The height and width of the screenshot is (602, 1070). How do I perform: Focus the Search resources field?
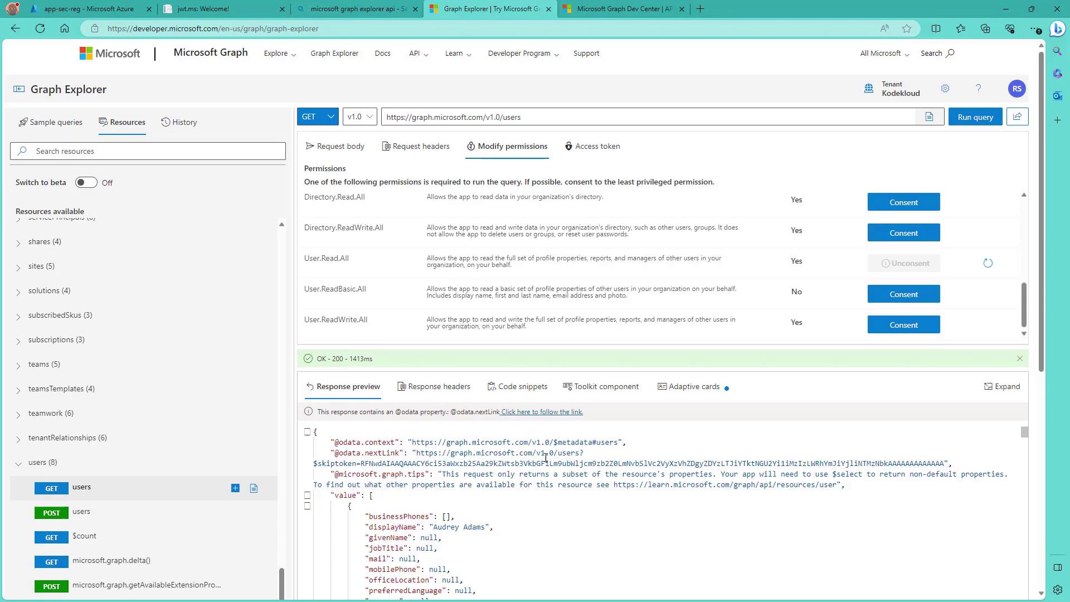click(x=148, y=151)
